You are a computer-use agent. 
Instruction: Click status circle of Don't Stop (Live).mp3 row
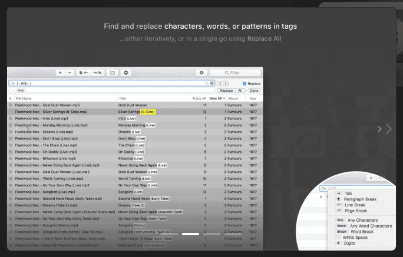coord(11,139)
